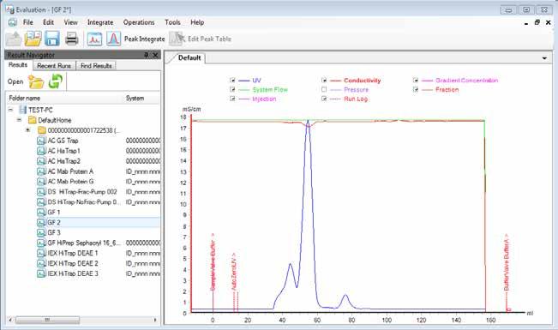Toggle the Run Log curve checkbox
The image size is (558, 330).
(x=324, y=99)
